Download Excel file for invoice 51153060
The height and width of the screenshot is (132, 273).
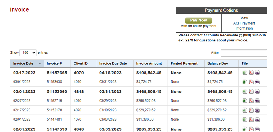(244, 91)
